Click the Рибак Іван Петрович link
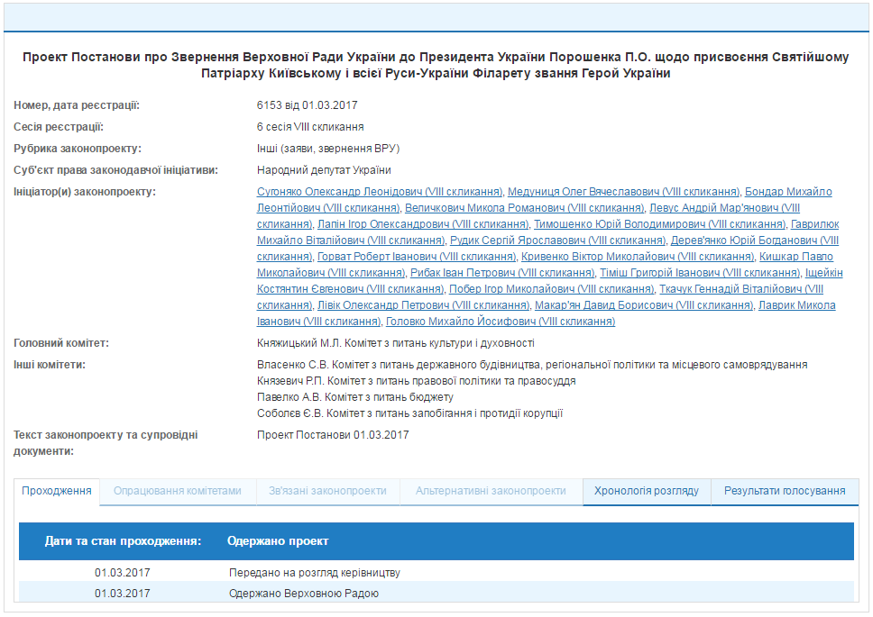 click(x=502, y=273)
